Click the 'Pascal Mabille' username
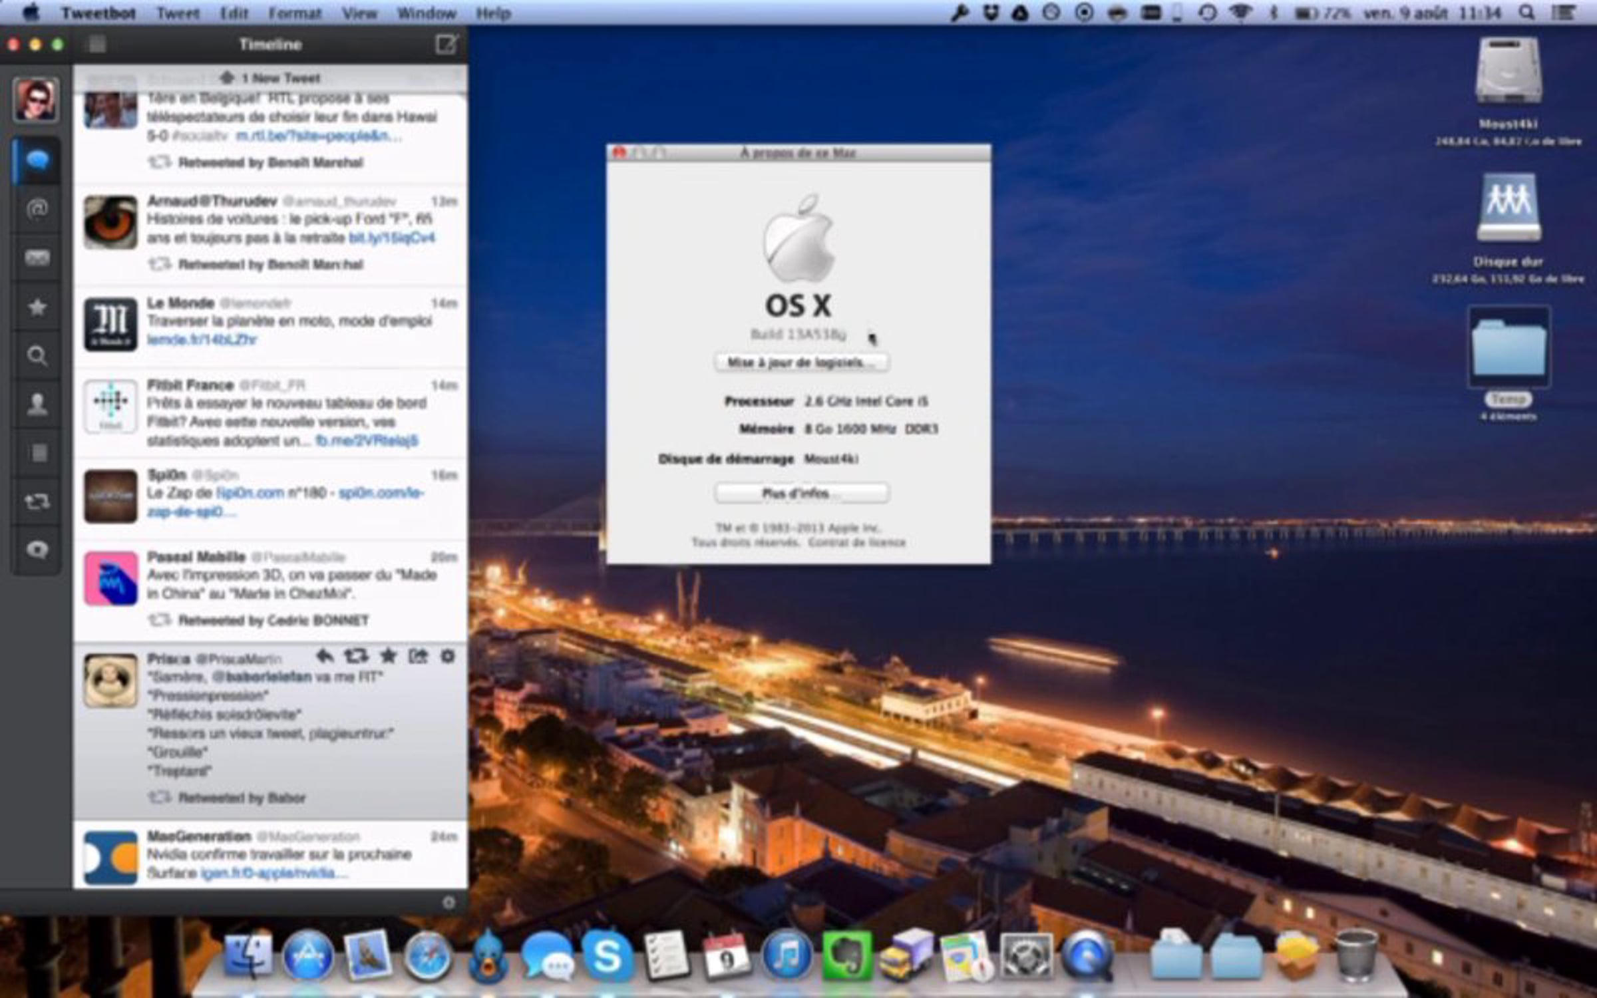Screen dimensions: 1597x998 (196, 557)
